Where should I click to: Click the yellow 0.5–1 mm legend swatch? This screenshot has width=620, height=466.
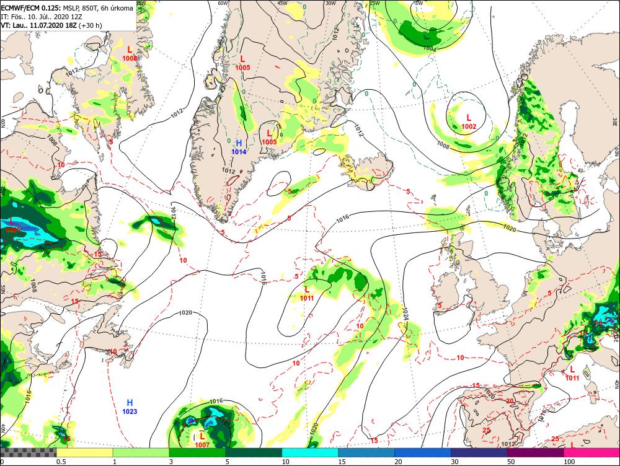click(84, 452)
